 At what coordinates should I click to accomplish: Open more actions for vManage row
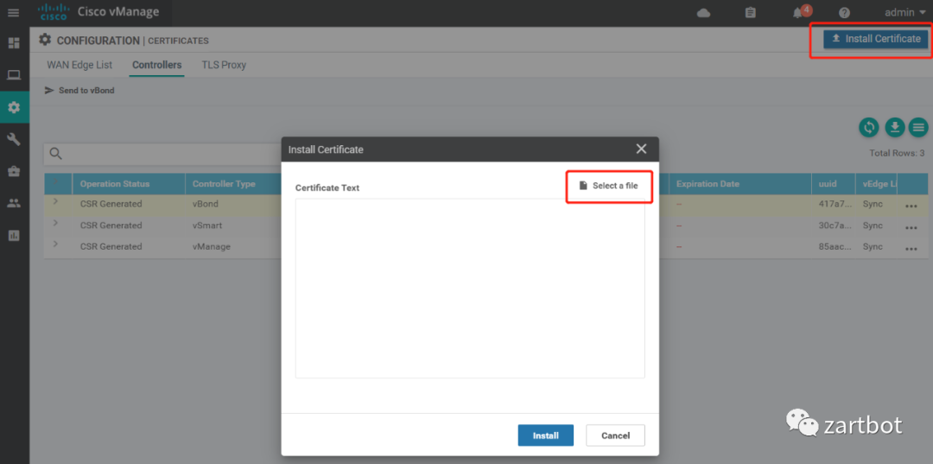911,249
